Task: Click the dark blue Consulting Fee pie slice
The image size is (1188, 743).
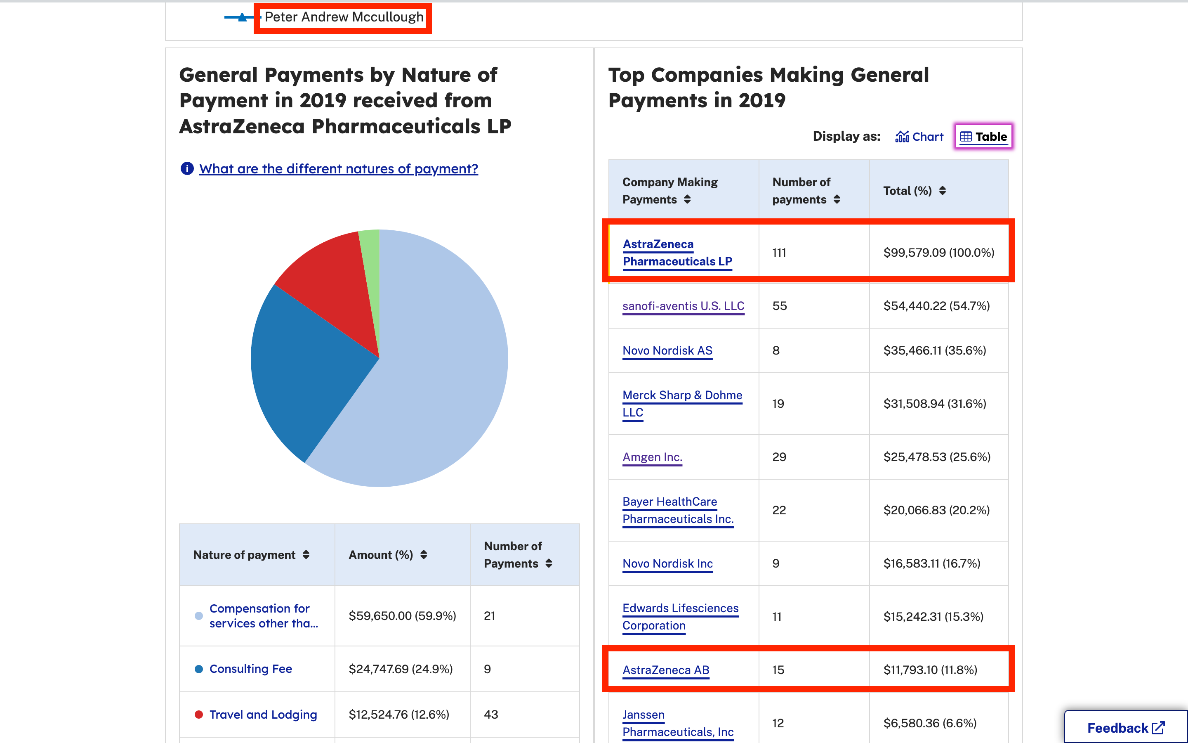Action: pyautogui.click(x=304, y=374)
